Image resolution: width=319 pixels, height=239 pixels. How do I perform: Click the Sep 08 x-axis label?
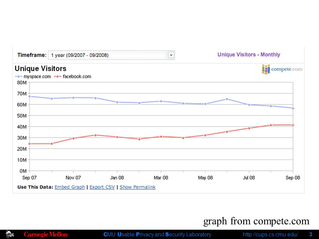(x=293, y=178)
